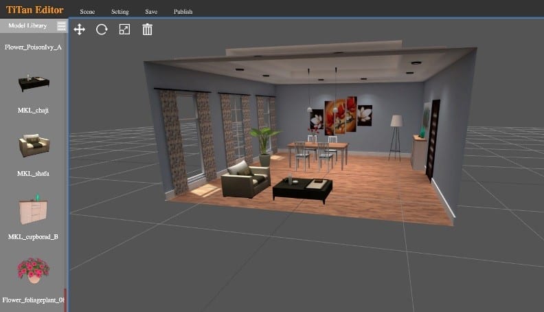Pick the MKL_shafa armchair thumbnail
Image resolution: width=544 pixels, height=312 pixels.
click(34, 145)
